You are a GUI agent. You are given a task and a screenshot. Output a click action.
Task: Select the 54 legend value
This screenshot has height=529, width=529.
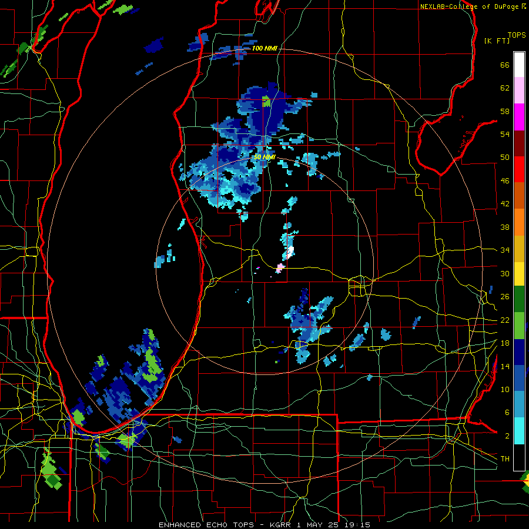click(505, 134)
